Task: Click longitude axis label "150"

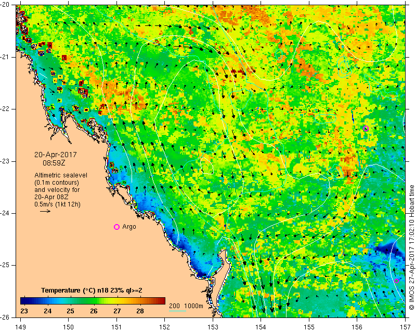Action: pos(69,327)
